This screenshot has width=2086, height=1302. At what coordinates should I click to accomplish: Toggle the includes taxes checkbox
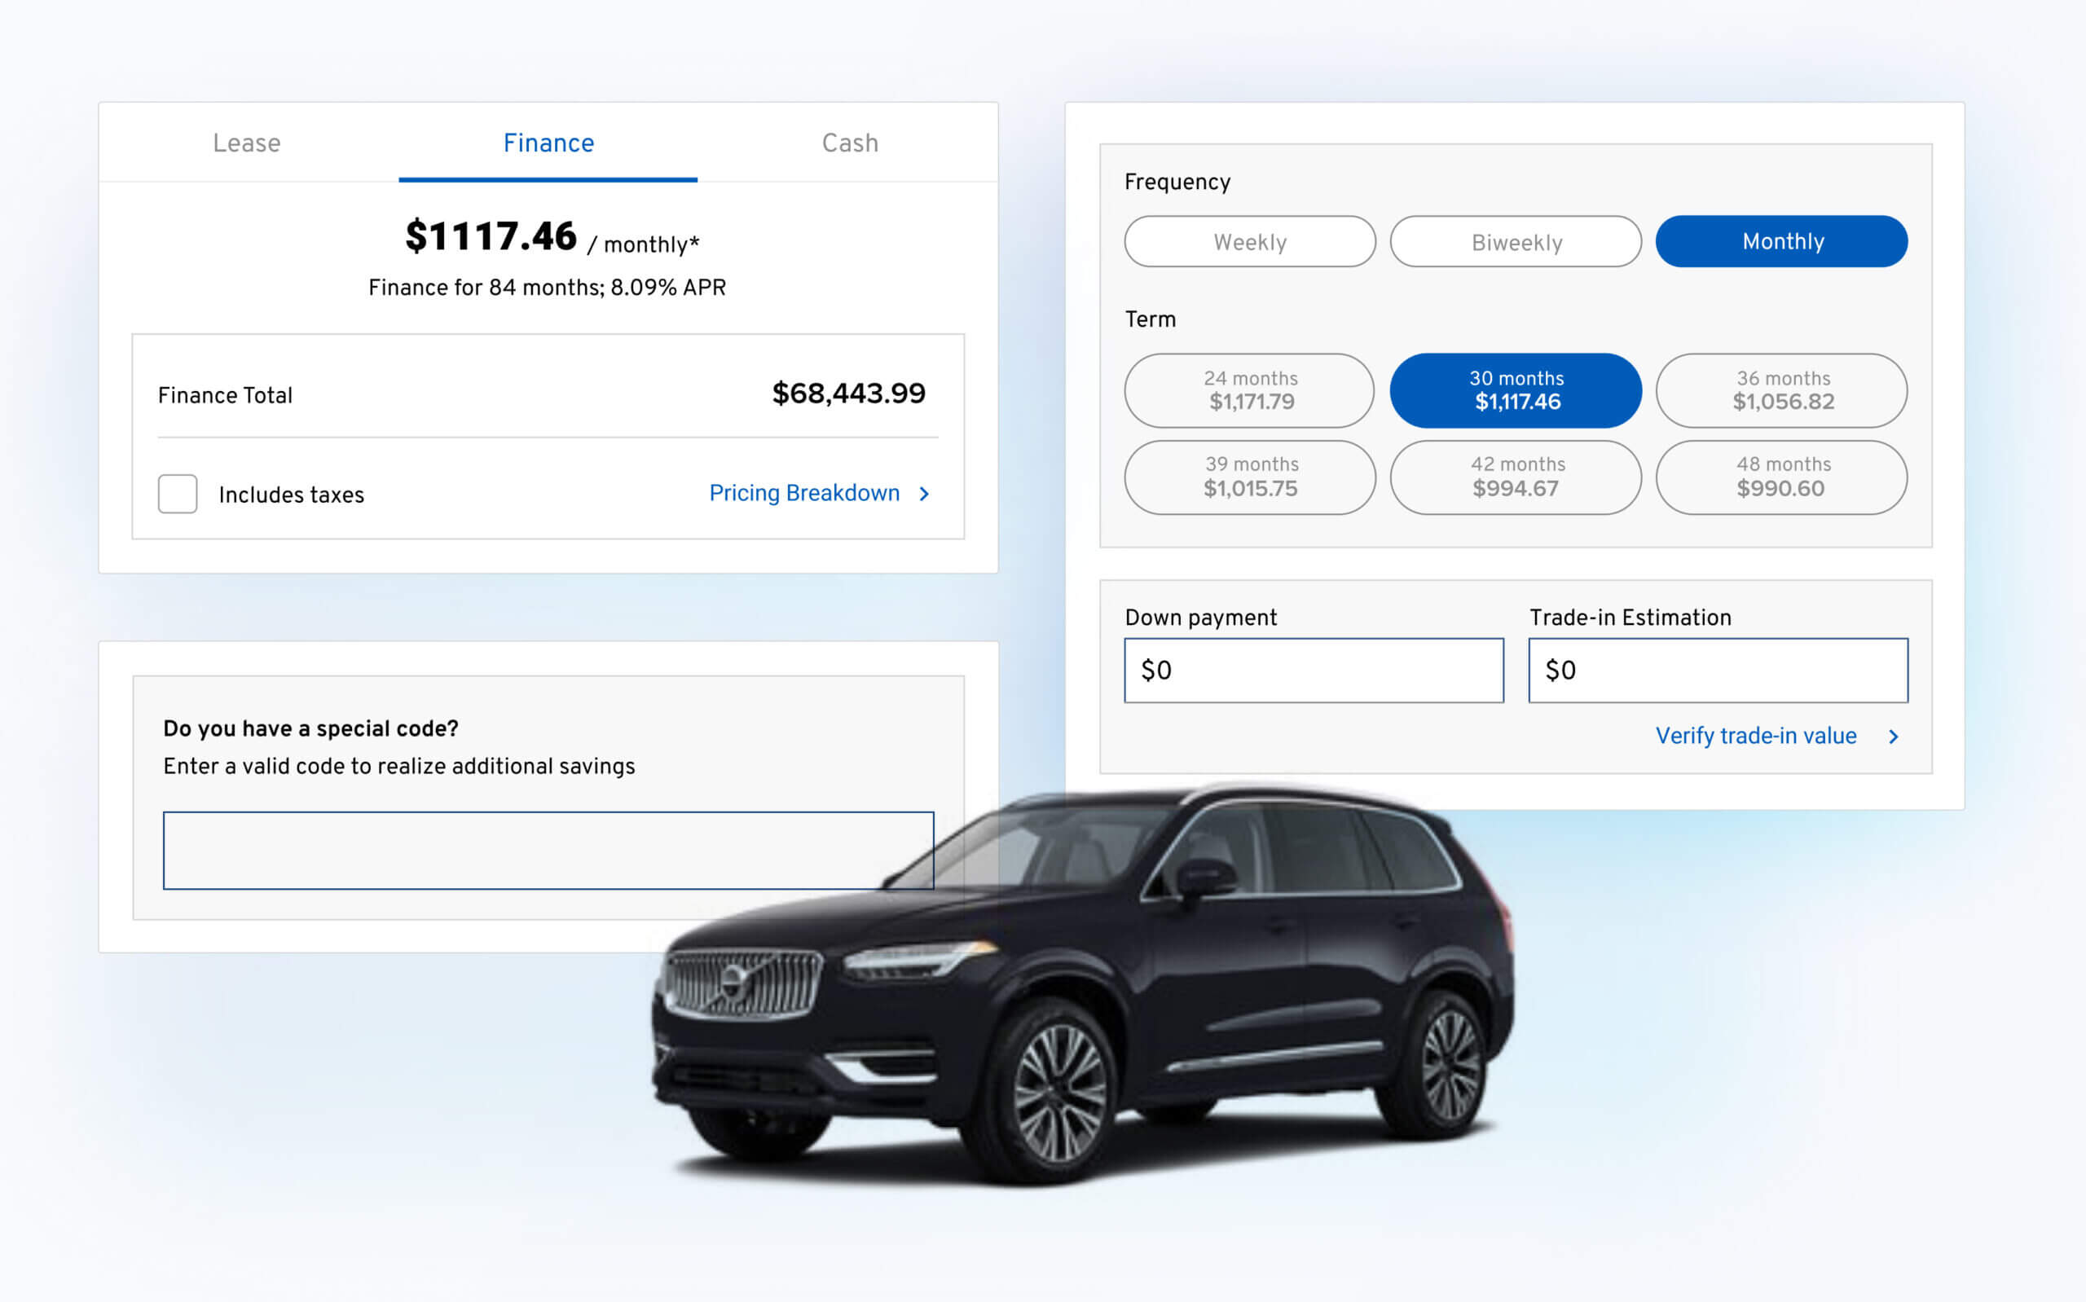[178, 492]
